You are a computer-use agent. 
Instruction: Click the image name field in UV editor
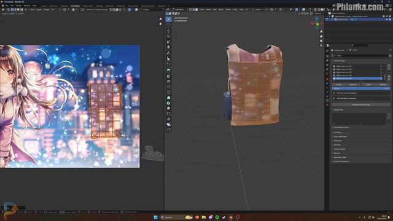coord(98,10)
